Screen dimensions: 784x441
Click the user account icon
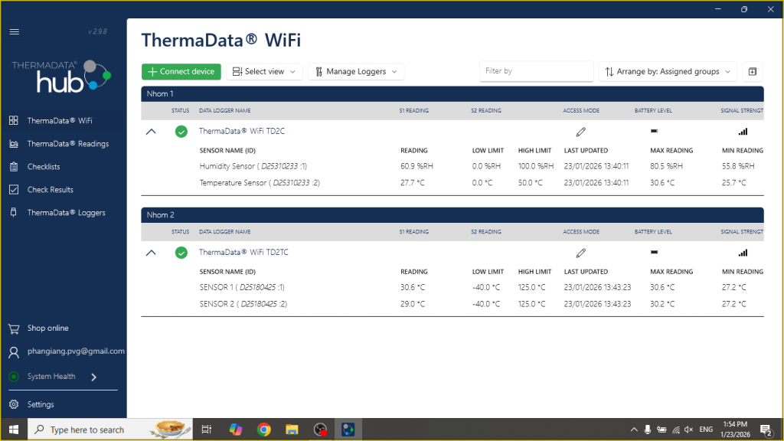tap(14, 352)
